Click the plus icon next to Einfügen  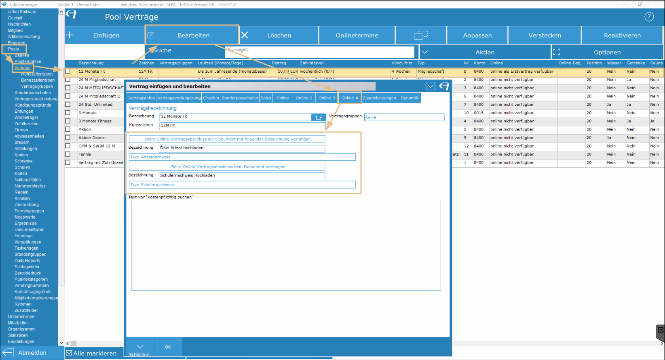coord(70,35)
